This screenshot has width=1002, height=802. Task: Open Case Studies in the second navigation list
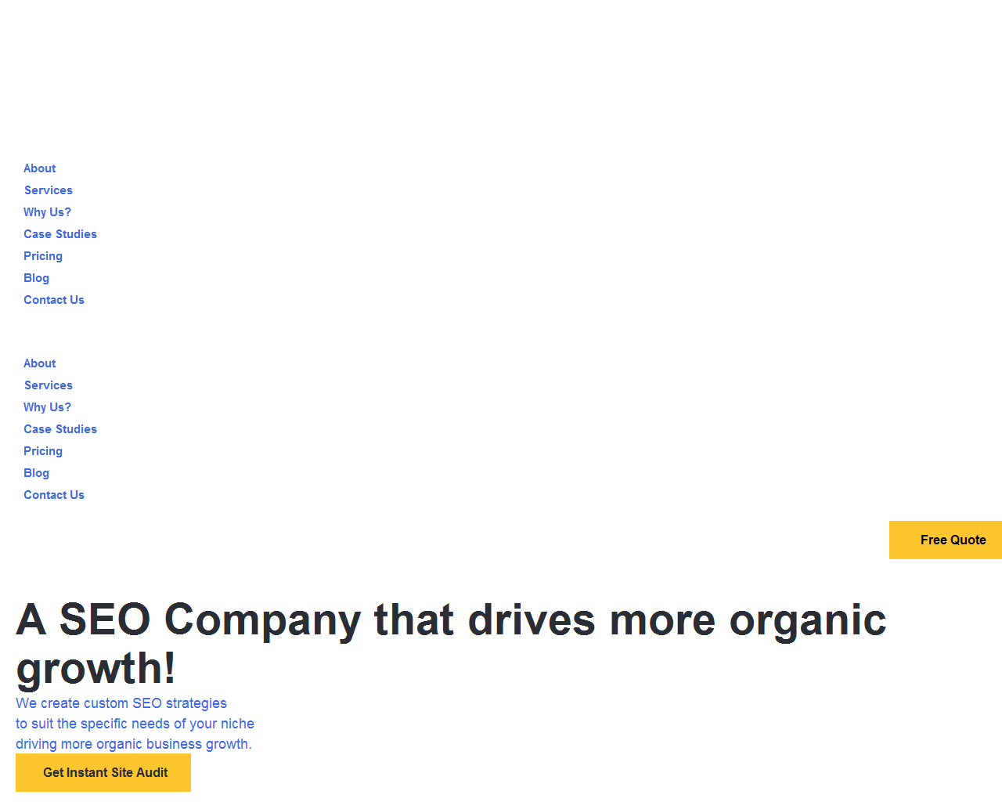coord(60,429)
